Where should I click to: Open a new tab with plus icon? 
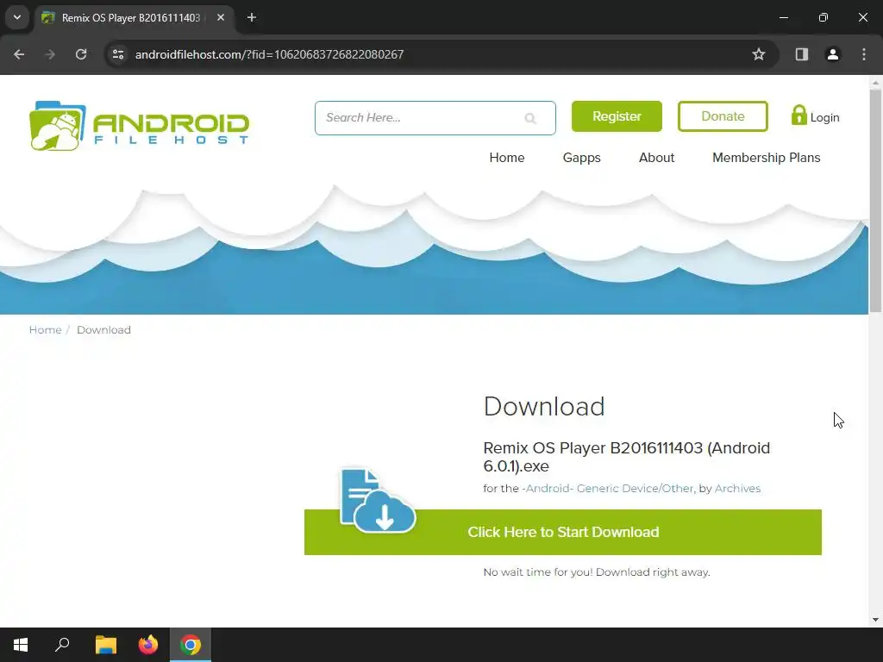point(252,17)
